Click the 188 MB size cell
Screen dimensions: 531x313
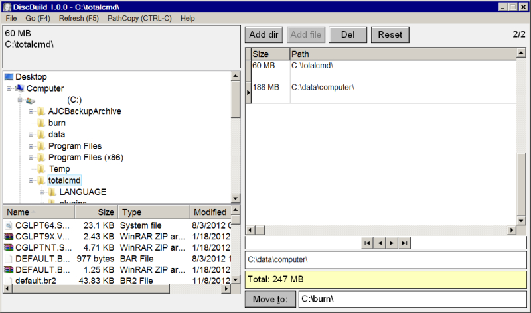pyautogui.click(x=271, y=92)
